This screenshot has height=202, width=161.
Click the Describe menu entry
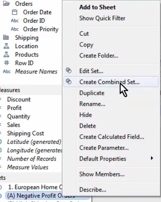point(93,190)
